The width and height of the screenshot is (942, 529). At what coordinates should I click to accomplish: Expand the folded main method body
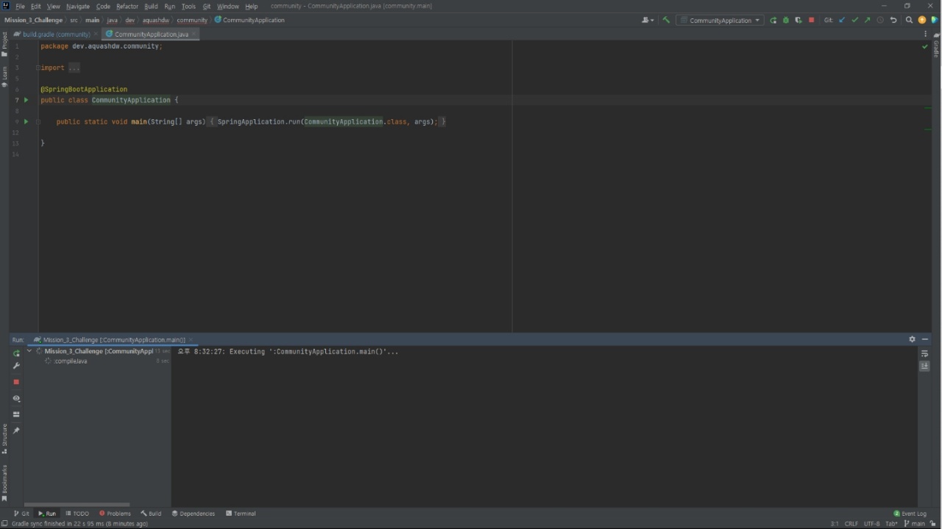click(x=38, y=121)
